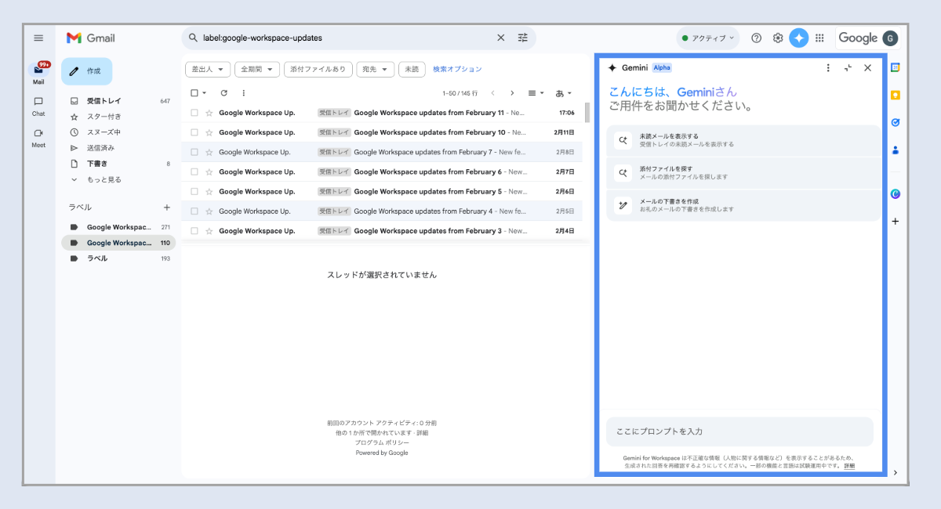
Task: Open Google Keep in the side panel
Action: point(896,96)
